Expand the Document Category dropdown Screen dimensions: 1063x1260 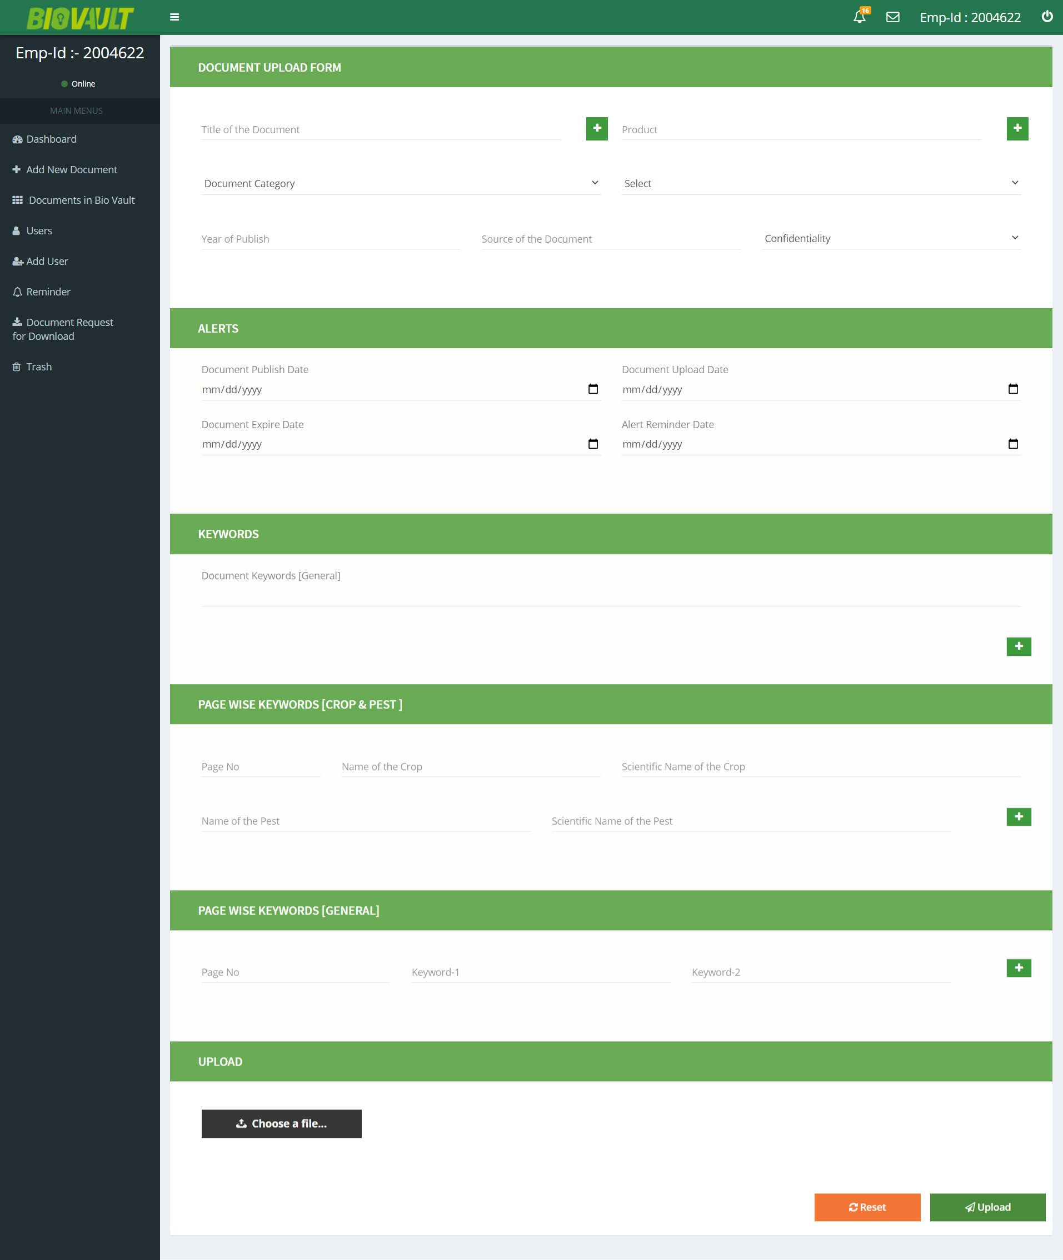coord(401,183)
